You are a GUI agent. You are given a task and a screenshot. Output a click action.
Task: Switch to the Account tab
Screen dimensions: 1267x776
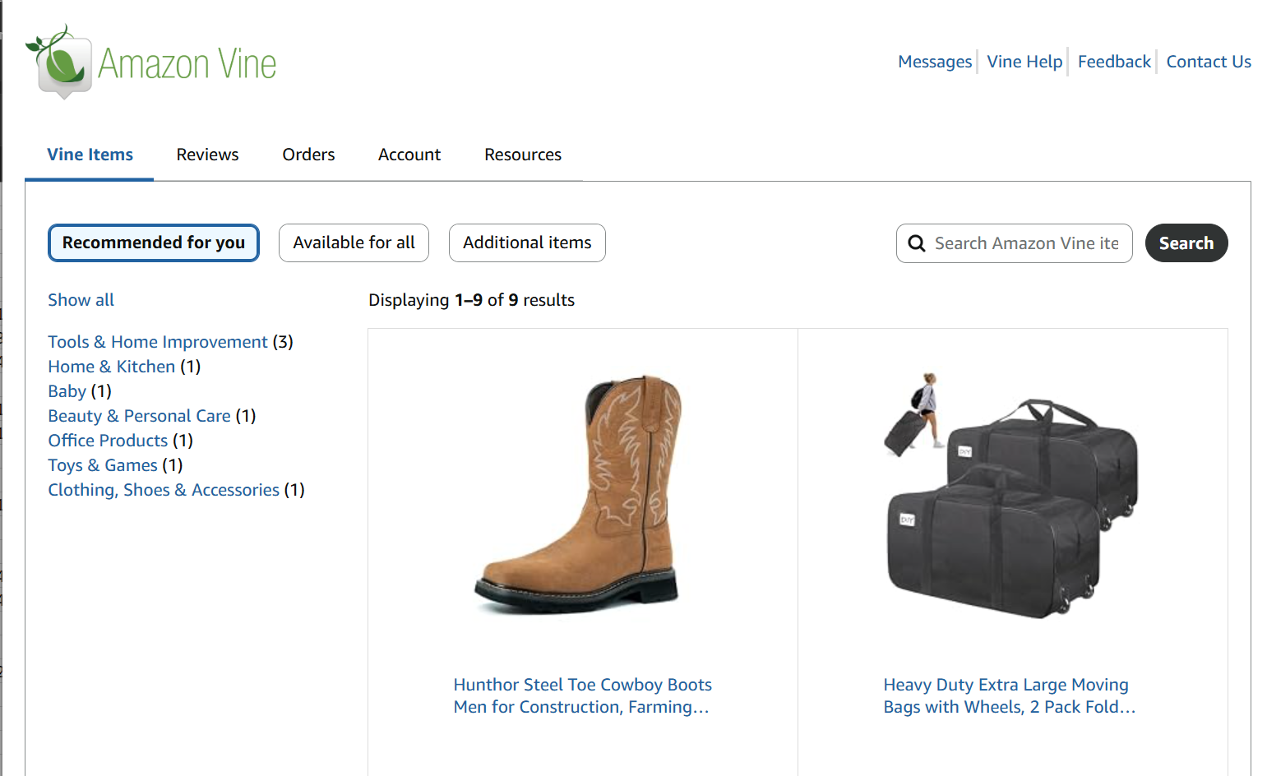pos(409,155)
